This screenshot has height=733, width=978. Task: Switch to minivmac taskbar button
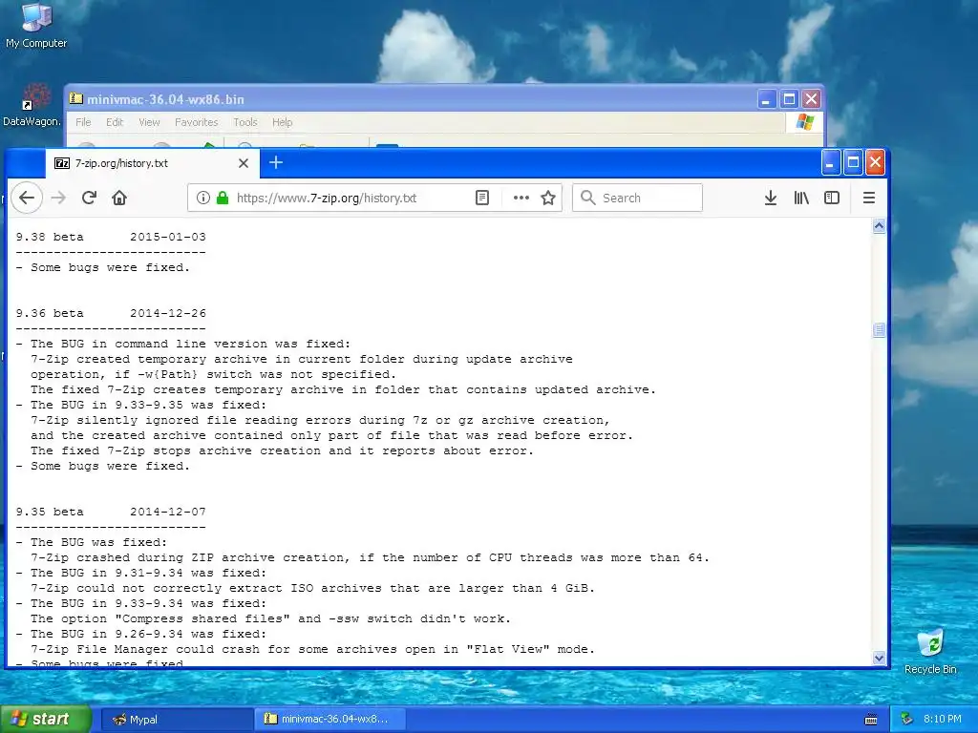pos(330,720)
